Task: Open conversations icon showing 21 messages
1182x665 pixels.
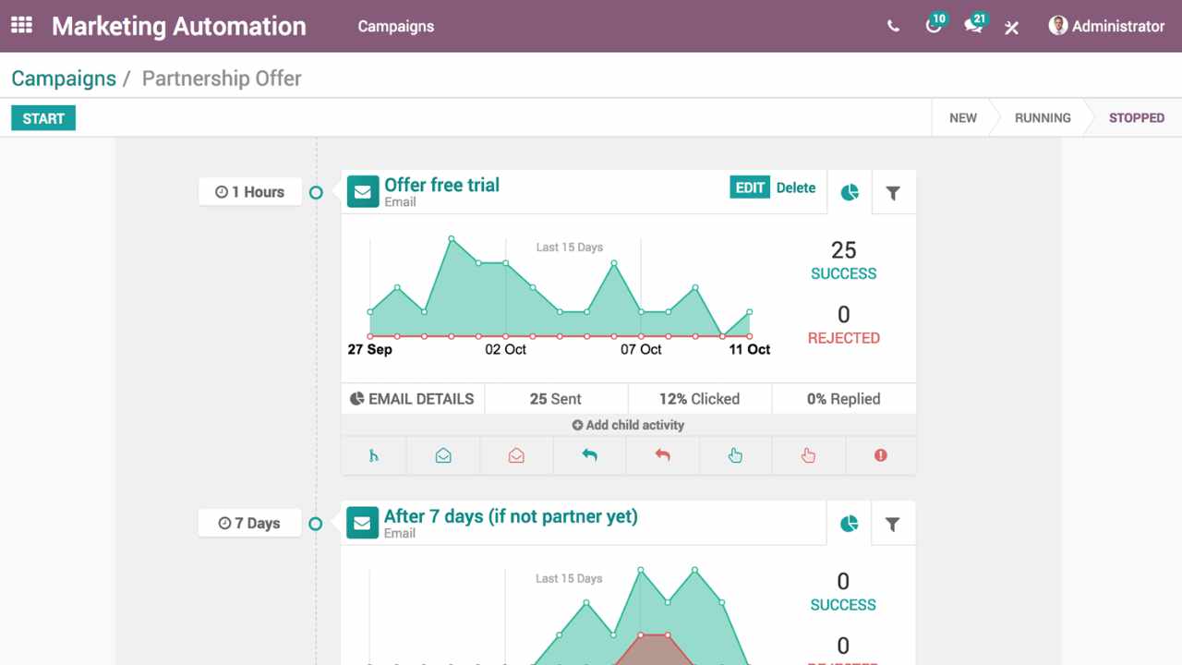Action: [973, 26]
